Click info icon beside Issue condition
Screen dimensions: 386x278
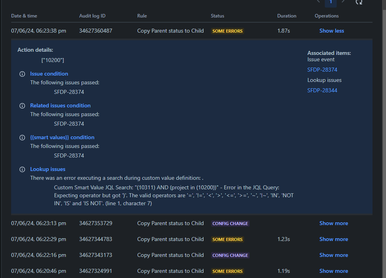[x=22, y=74]
